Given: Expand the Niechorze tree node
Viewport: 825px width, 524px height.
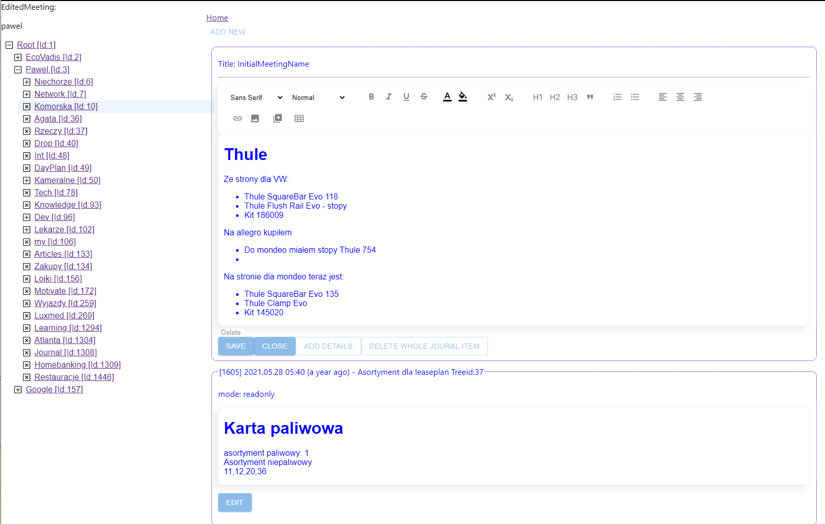Looking at the screenshot, I should 27,82.
